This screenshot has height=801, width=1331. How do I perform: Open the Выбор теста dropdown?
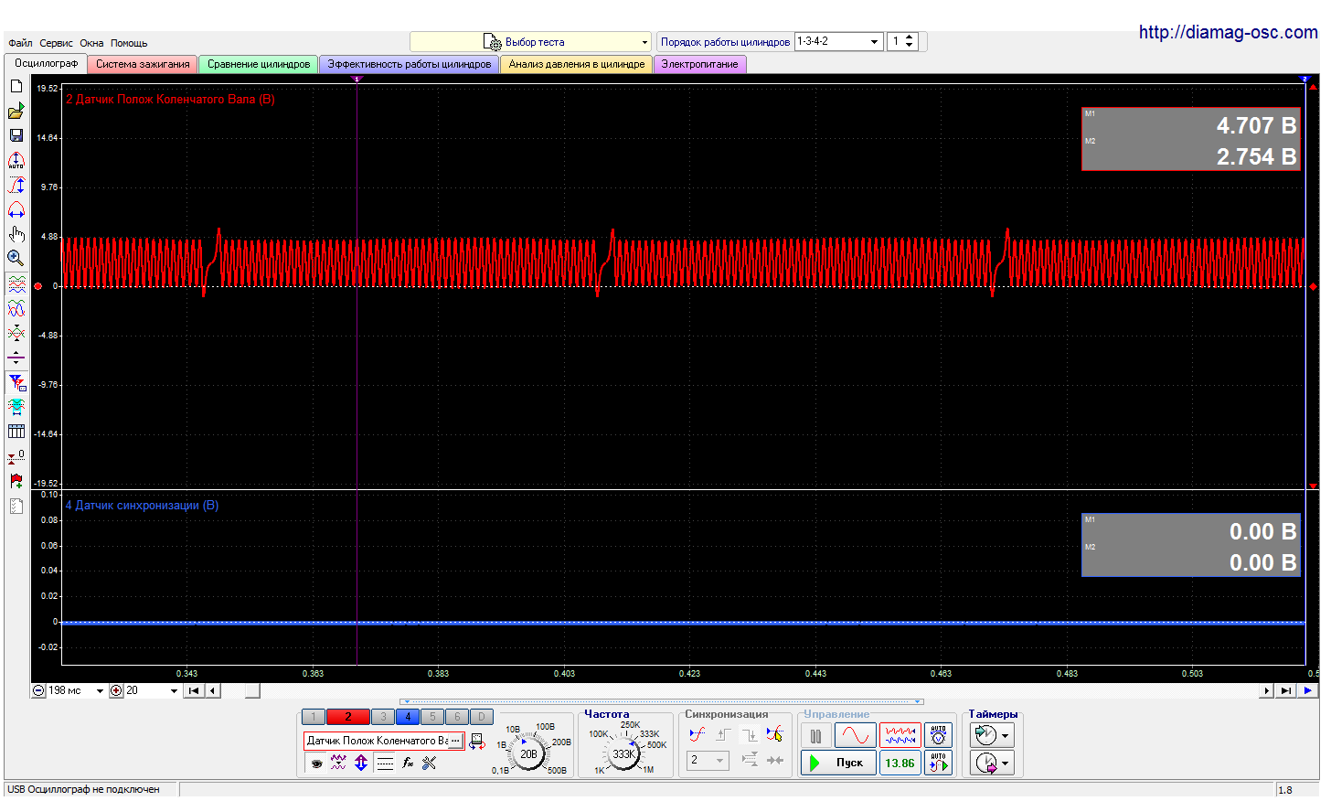(530, 42)
